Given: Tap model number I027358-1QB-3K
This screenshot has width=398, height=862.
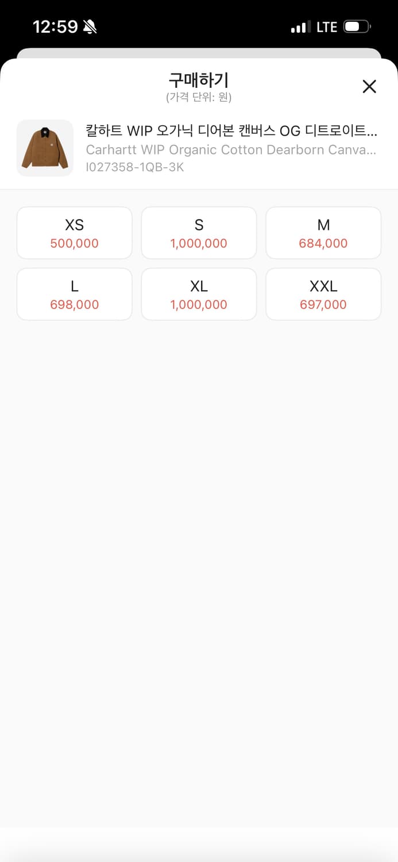Looking at the screenshot, I should click(x=135, y=167).
